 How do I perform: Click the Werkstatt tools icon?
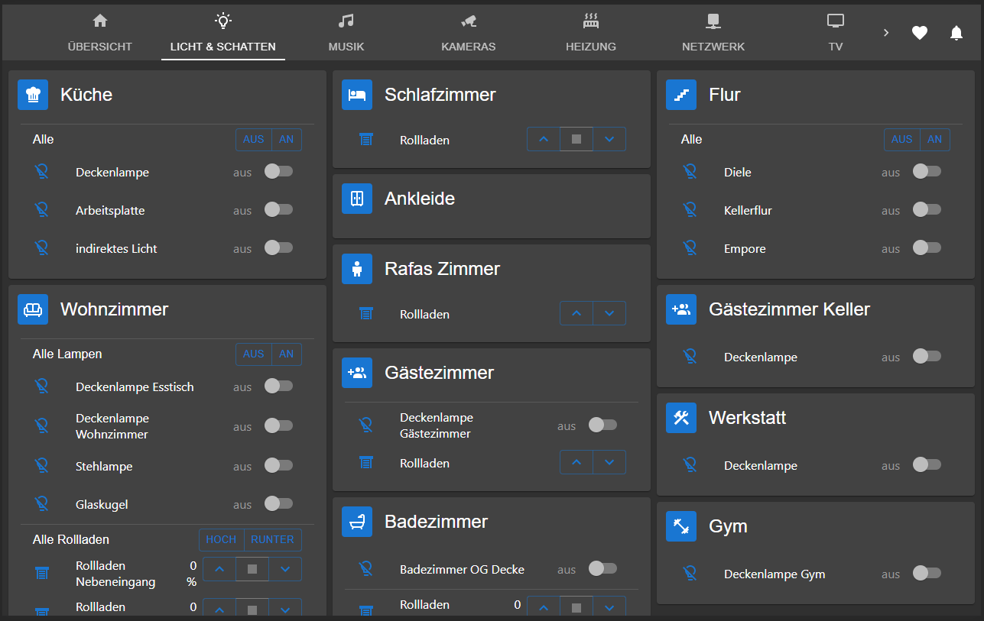pyautogui.click(x=681, y=418)
